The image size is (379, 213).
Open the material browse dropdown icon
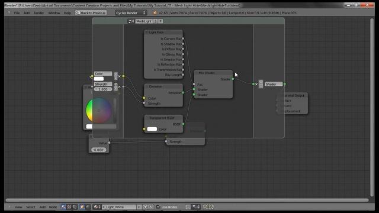[97, 207]
